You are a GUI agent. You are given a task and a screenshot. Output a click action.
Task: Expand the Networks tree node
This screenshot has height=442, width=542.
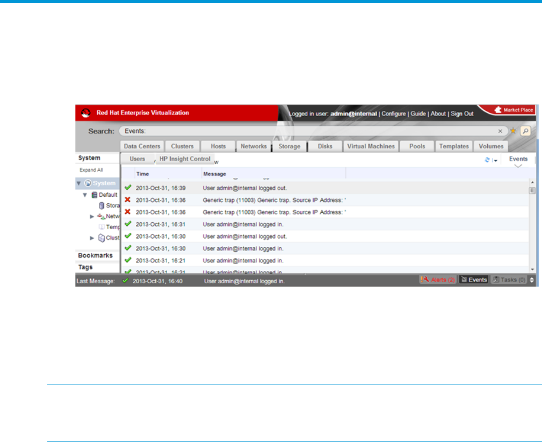coord(92,216)
